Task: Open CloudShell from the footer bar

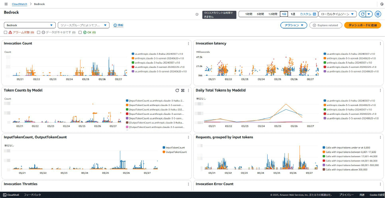Action: click(x=11, y=195)
